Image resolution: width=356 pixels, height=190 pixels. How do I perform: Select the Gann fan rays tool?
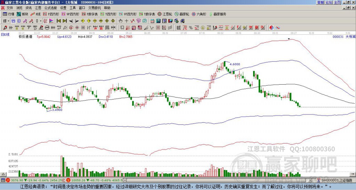(x=128, y=28)
